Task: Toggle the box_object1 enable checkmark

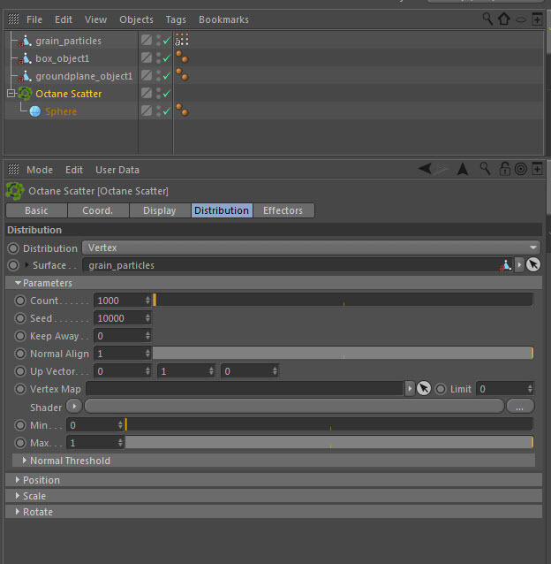Action: (166, 58)
